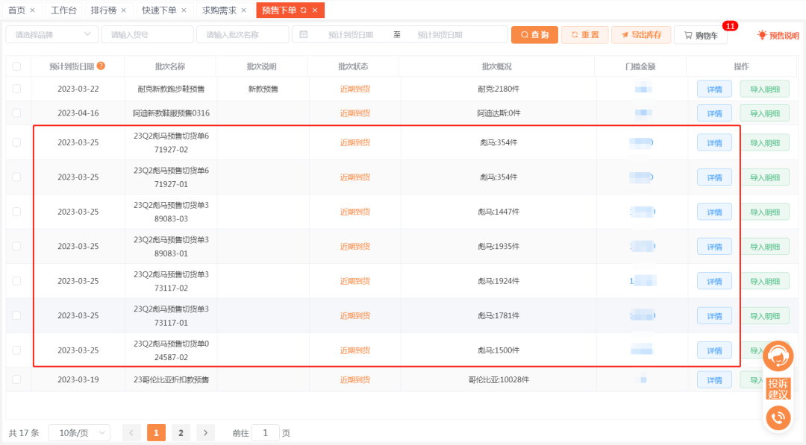Click 查询 to run the search
Screen dimensions: 806x445
[534, 34]
